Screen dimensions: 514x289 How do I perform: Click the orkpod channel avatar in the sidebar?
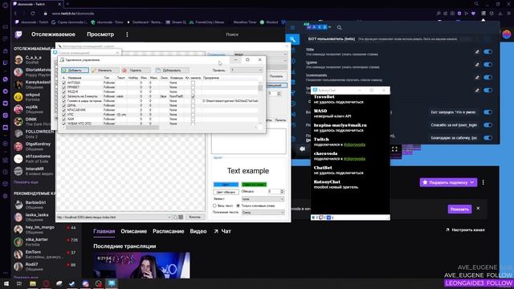(18, 97)
